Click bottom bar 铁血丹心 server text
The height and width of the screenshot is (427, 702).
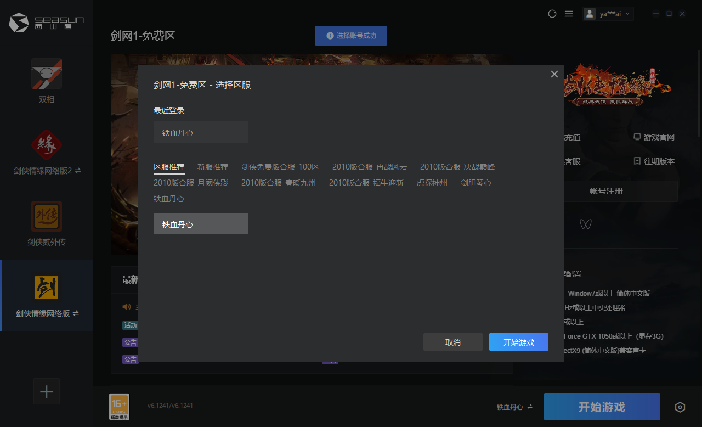coord(510,407)
